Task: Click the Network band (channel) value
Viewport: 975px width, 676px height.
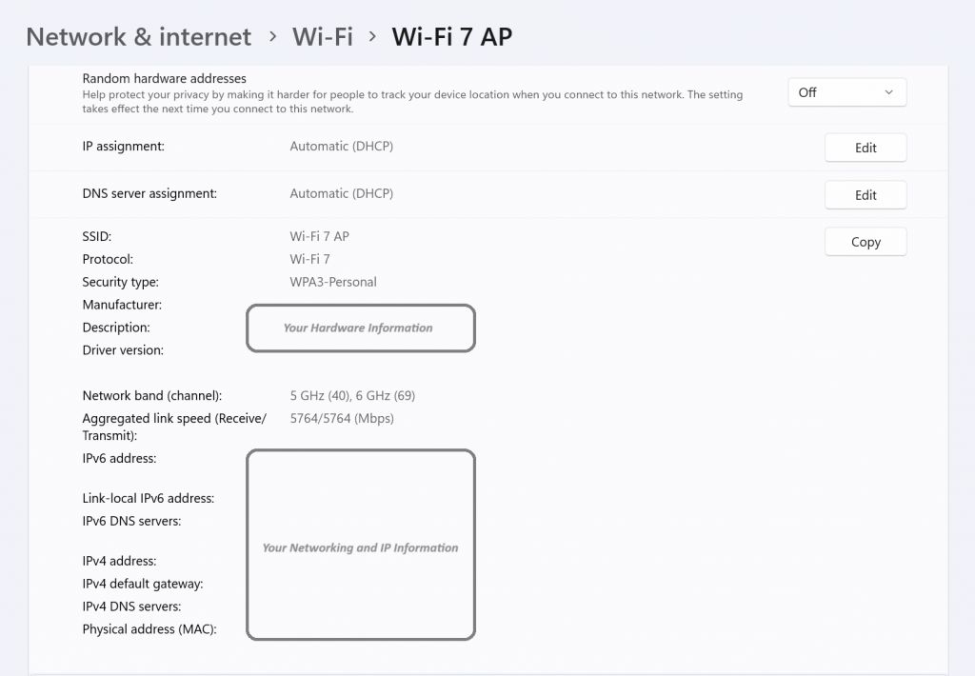Action: point(352,395)
